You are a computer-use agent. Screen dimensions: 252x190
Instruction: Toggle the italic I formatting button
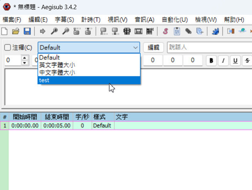[x=223, y=60]
